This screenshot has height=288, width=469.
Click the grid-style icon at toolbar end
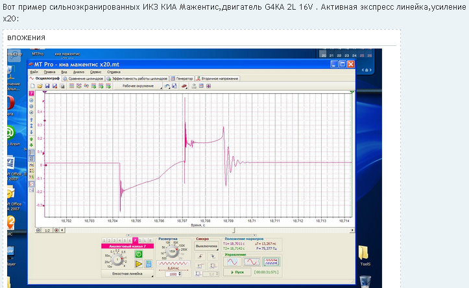[x=208, y=86]
